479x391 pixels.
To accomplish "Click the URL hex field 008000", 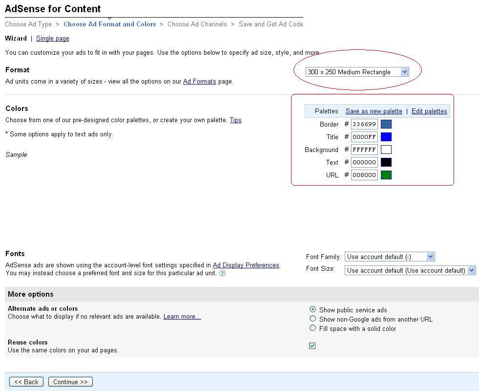I will click(364, 175).
